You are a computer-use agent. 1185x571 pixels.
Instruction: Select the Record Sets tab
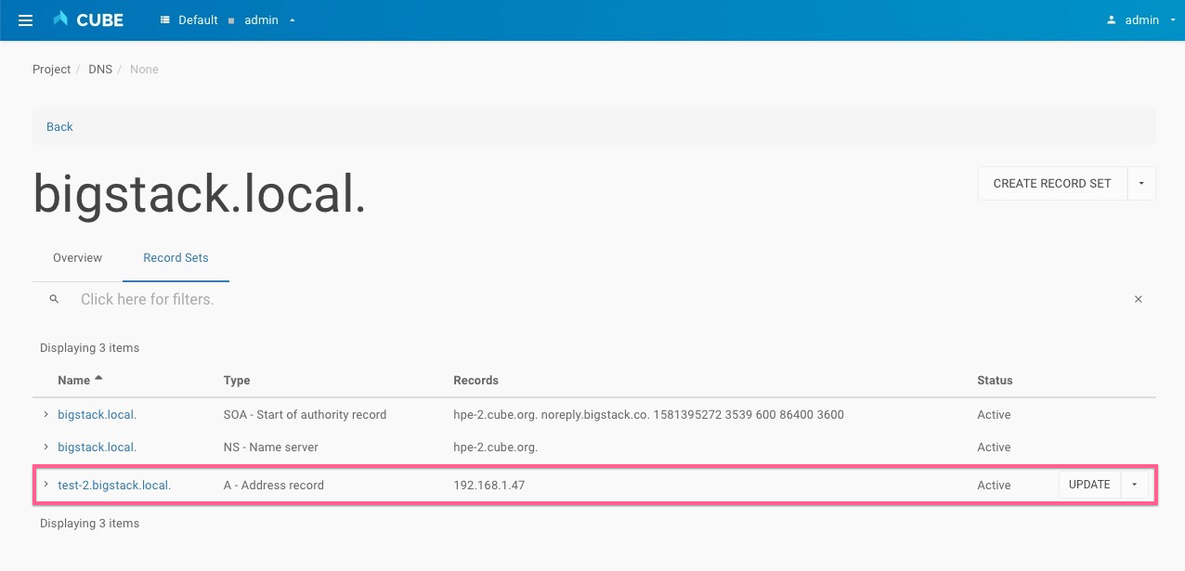(176, 258)
